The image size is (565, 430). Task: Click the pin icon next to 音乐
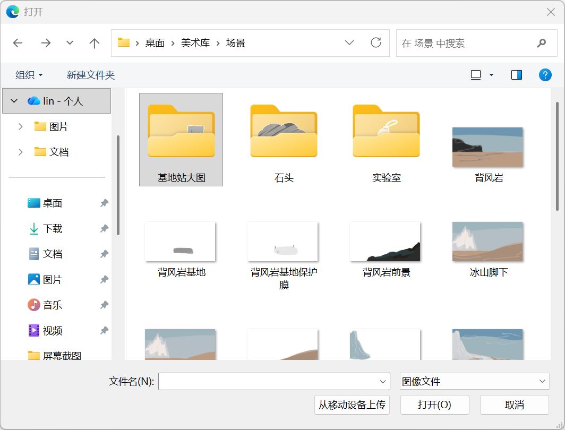(x=104, y=305)
